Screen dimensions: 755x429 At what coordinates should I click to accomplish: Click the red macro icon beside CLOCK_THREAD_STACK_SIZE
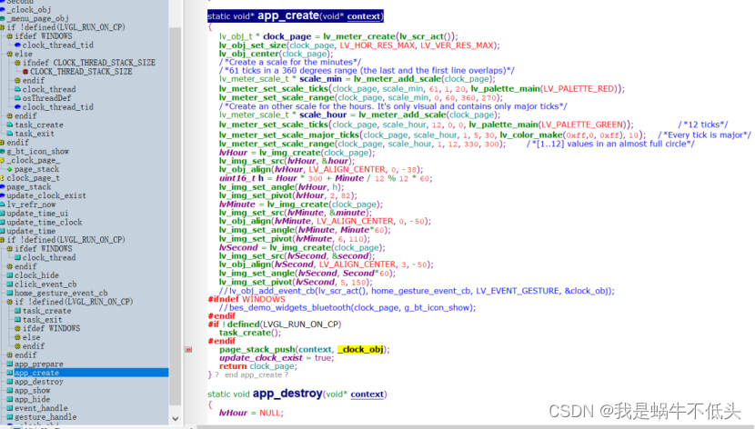[x=25, y=71]
